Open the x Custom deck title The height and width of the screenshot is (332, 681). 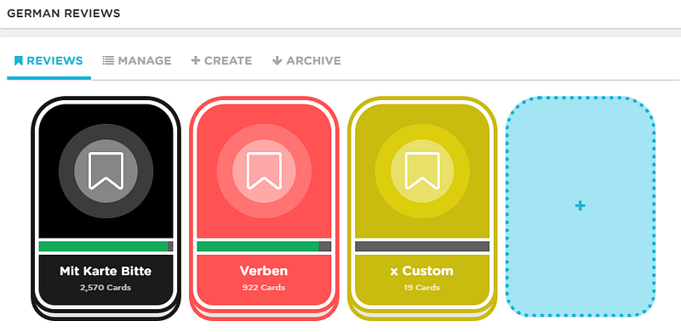click(421, 272)
